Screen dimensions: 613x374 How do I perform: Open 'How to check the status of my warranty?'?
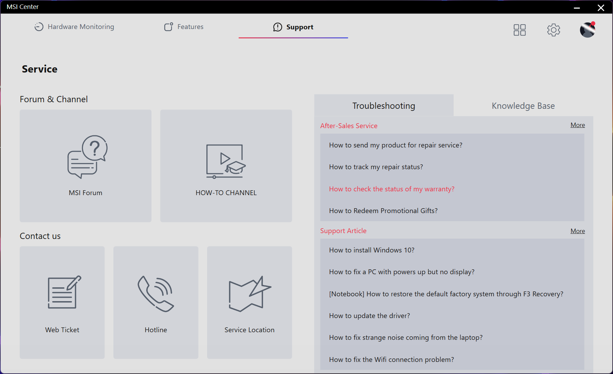coord(452,189)
